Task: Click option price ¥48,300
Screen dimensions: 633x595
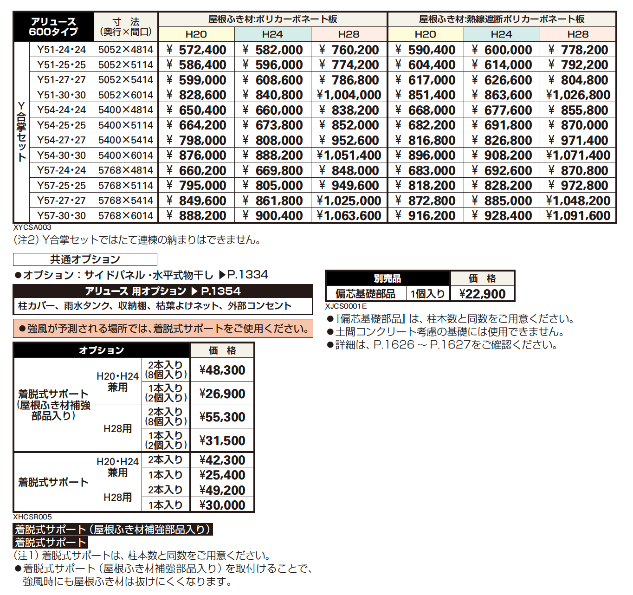Action: pyautogui.click(x=222, y=370)
